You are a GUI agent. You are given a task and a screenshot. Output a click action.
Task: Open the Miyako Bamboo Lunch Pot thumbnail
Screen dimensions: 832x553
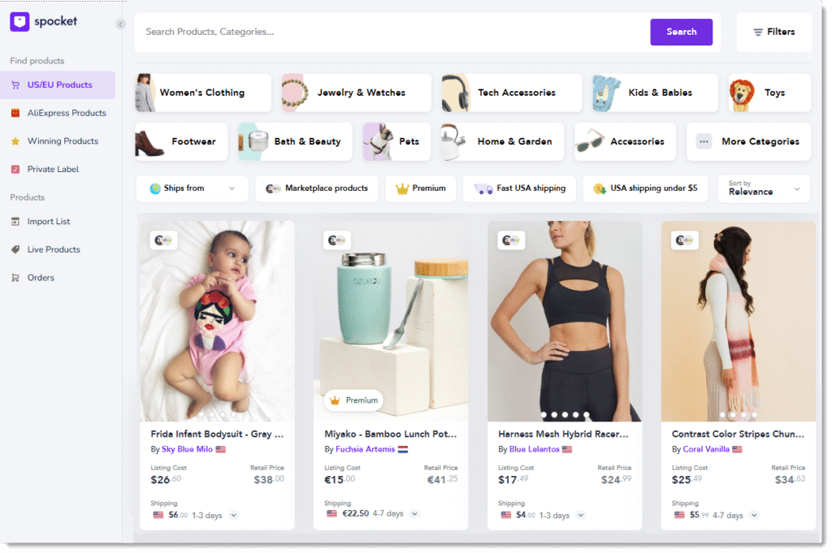pos(391,321)
